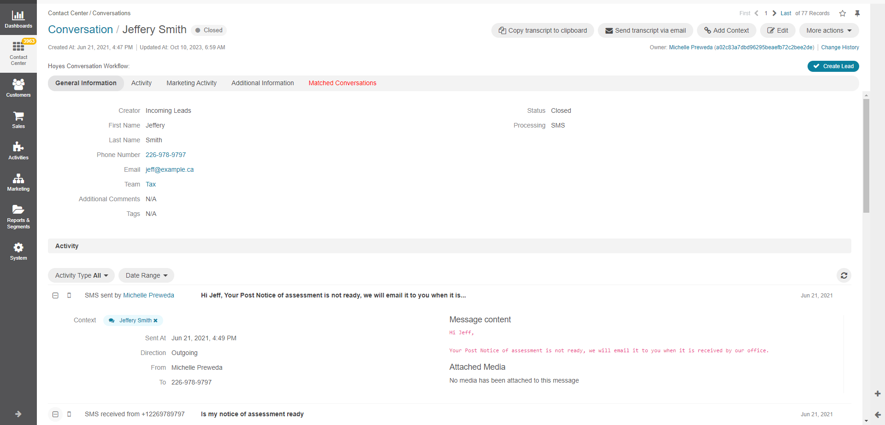Collapse the SMS sent by Michelle Preweda entry
The height and width of the screenshot is (425, 885).
[55, 296]
